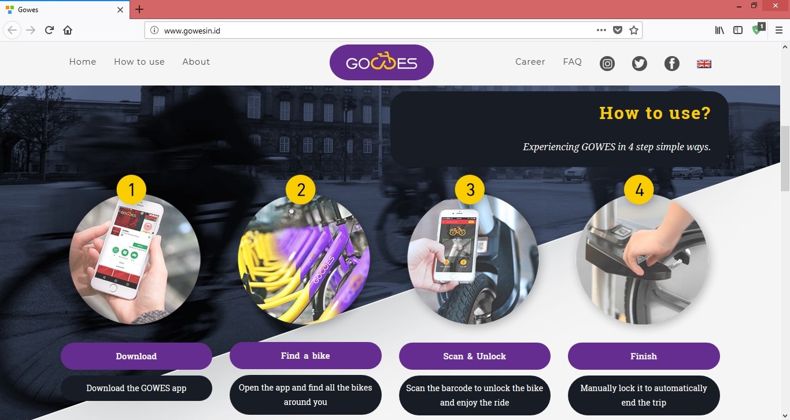Select the How to use menu item
Screen dimensions: 790x420
click(139, 62)
